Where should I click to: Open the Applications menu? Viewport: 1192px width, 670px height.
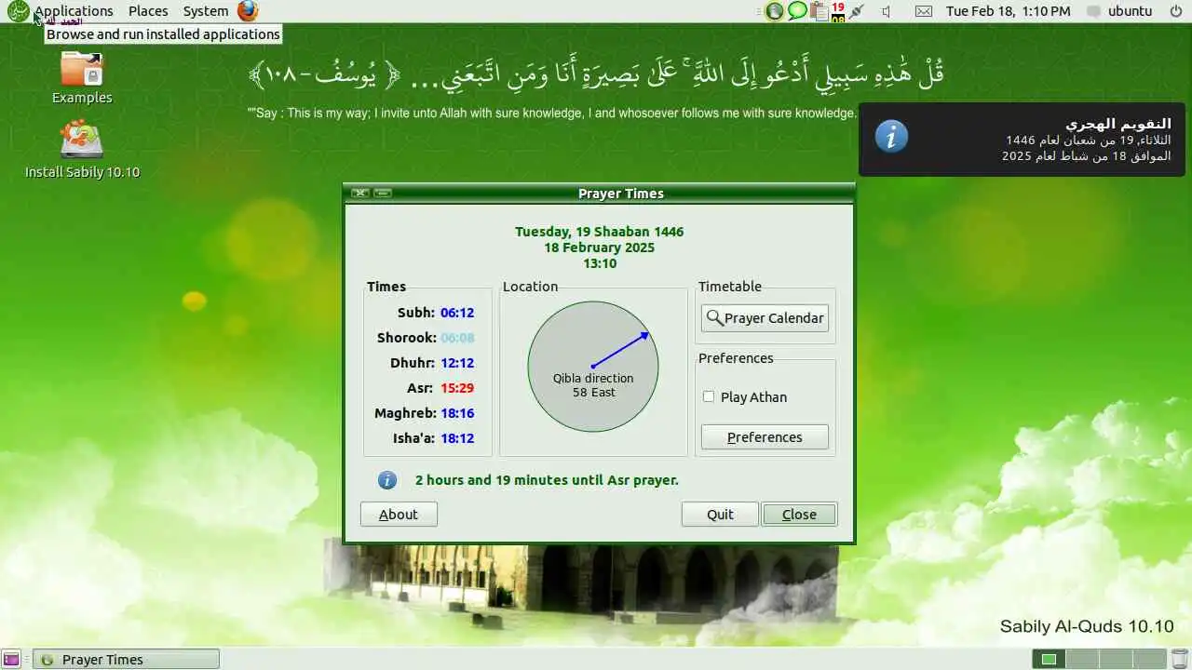click(74, 11)
